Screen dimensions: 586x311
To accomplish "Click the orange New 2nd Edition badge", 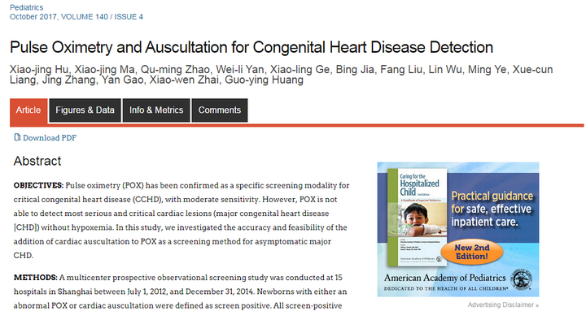I will 471,252.
